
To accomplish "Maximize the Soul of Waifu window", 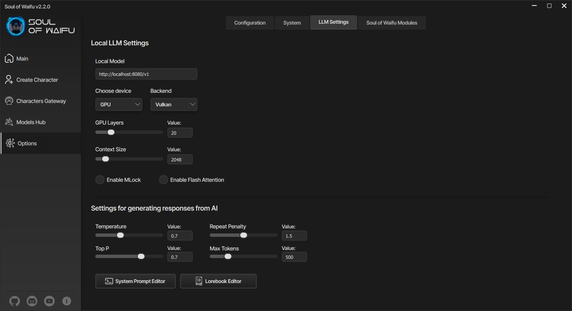I will click(549, 6).
